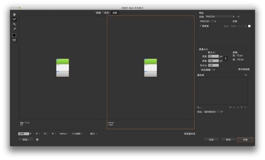
Task: Click the original image thumbnail in left pane
Action: click(x=63, y=67)
